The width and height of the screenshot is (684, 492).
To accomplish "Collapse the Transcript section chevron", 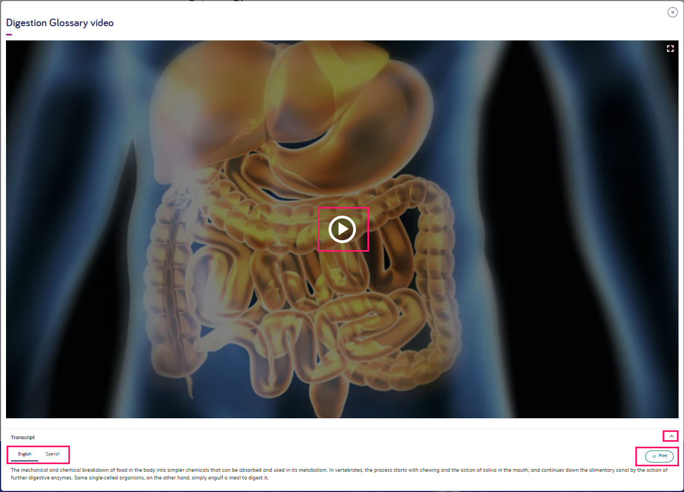I will 671,436.
